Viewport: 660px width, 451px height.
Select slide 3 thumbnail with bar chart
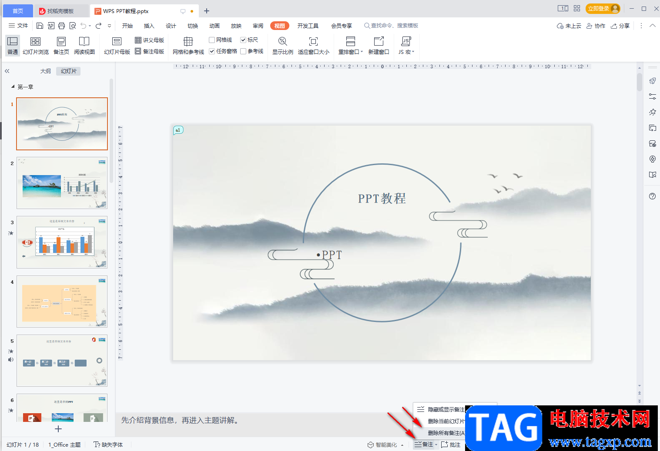click(62, 242)
